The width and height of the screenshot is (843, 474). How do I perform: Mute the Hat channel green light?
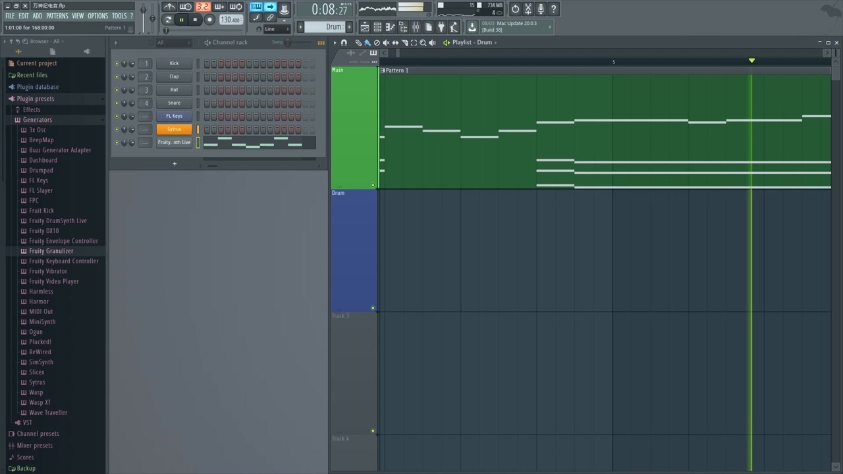pos(117,90)
